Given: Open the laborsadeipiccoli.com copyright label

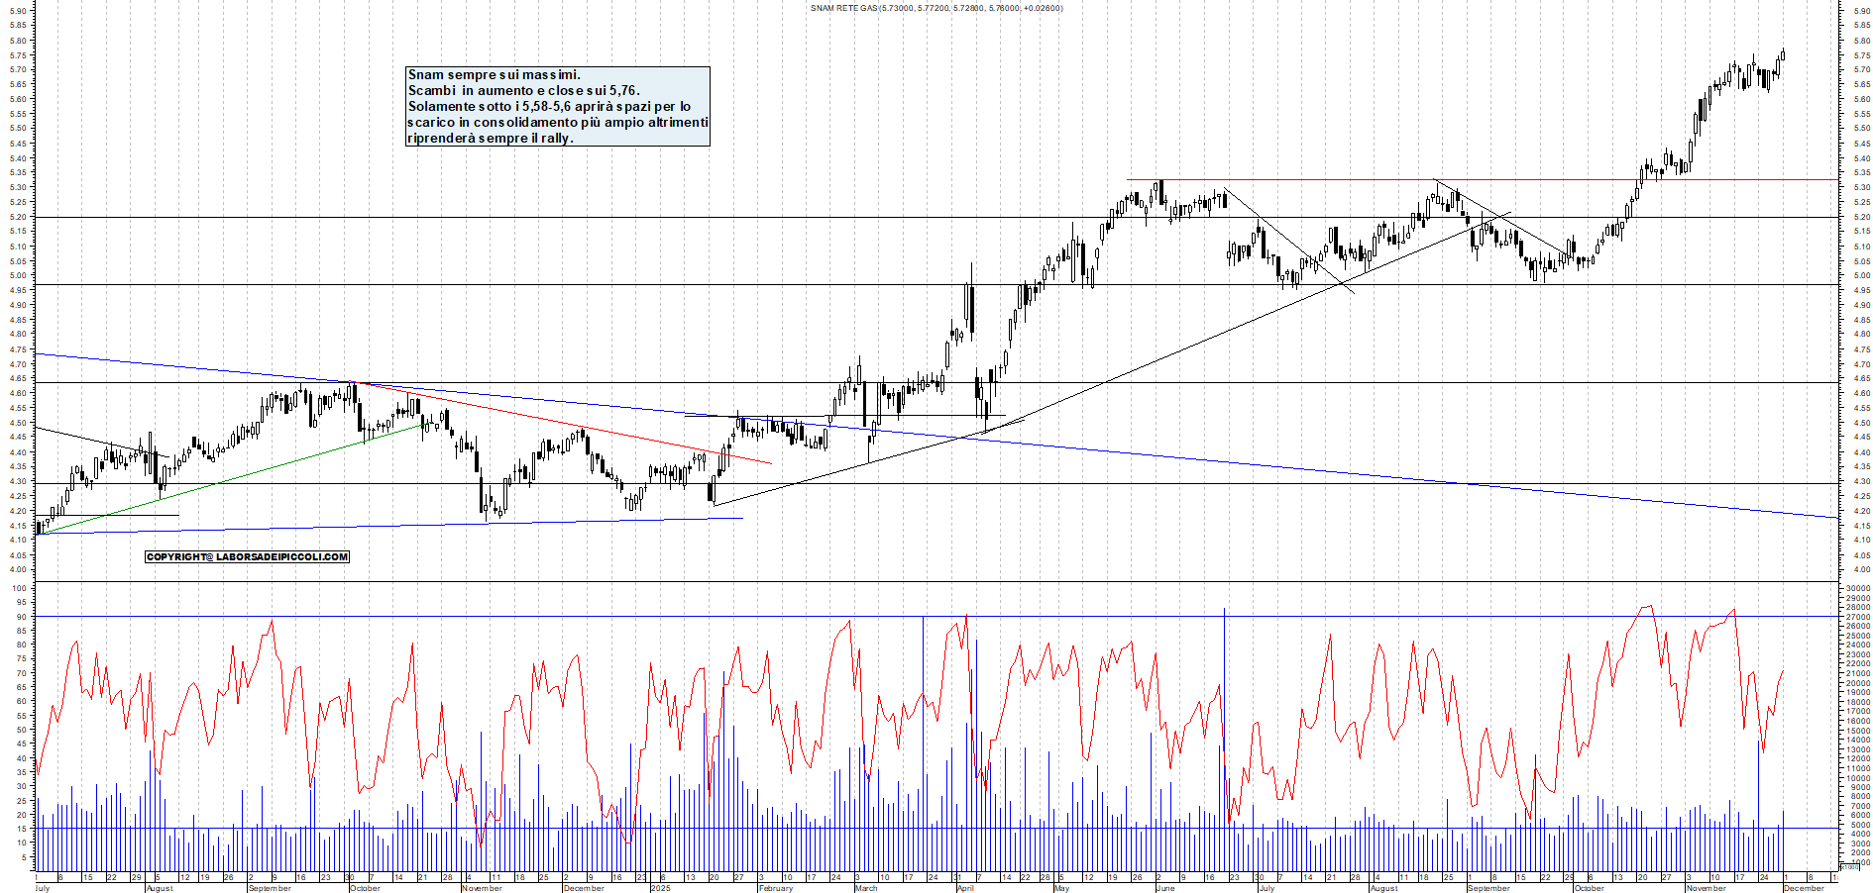Looking at the screenshot, I should click(x=247, y=557).
